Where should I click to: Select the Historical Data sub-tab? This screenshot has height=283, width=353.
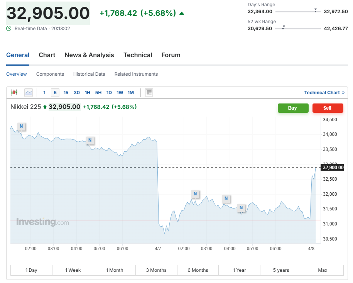(89, 74)
